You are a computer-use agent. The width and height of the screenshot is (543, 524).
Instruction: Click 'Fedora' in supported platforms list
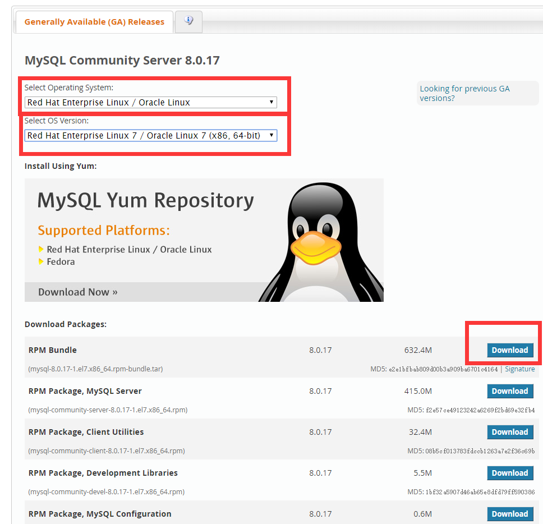click(61, 261)
